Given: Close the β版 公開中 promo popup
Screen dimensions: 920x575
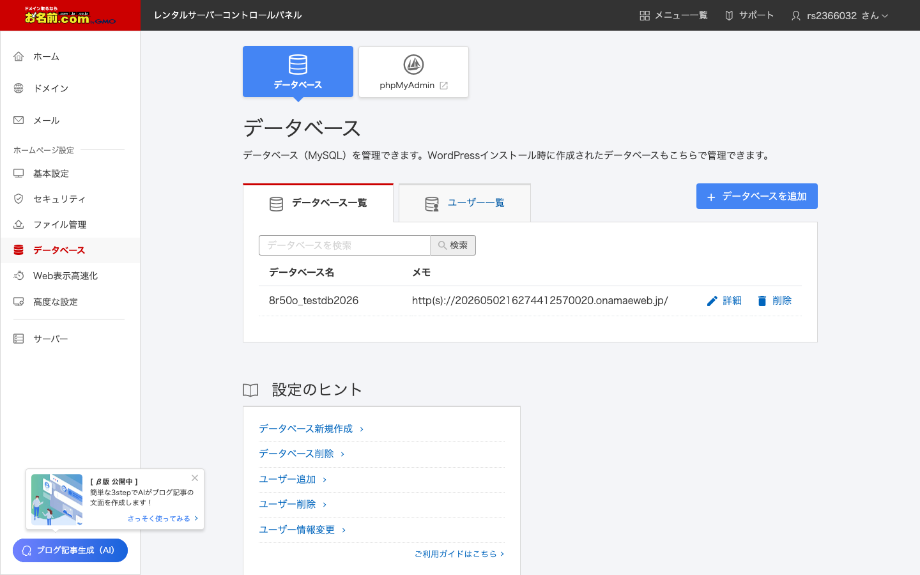Looking at the screenshot, I should coord(195,478).
